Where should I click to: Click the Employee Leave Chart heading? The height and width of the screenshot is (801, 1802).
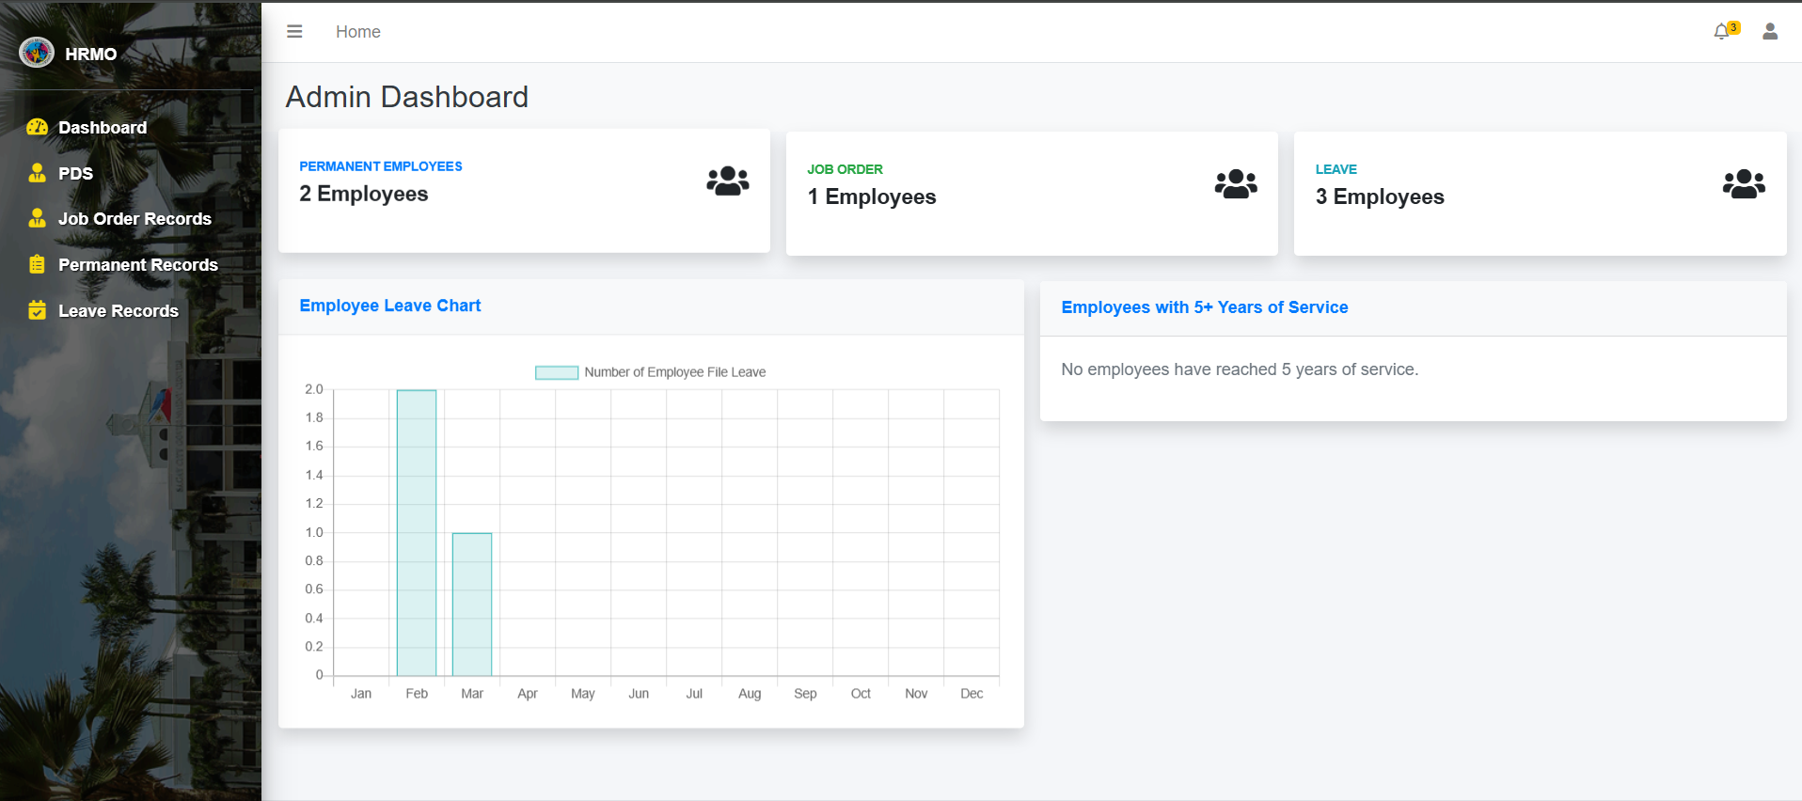pos(389,306)
